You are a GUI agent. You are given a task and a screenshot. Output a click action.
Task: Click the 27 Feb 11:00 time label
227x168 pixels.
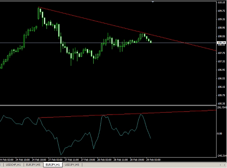tap(72, 160)
